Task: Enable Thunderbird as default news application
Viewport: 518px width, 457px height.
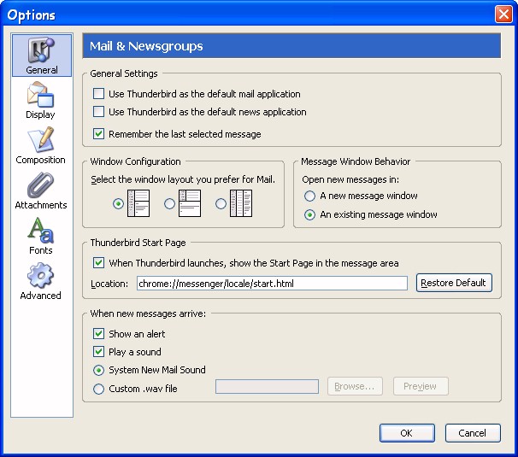Action: (98, 112)
